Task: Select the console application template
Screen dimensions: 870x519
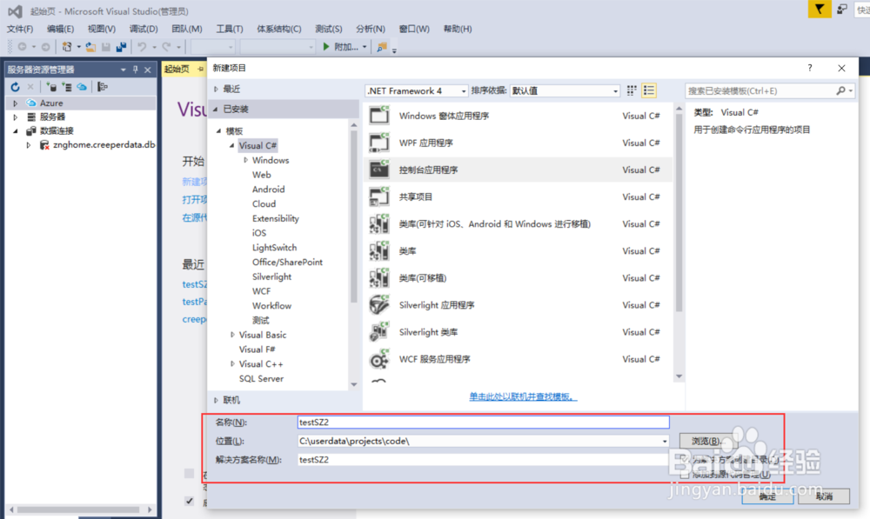Action: (x=518, y=170)
